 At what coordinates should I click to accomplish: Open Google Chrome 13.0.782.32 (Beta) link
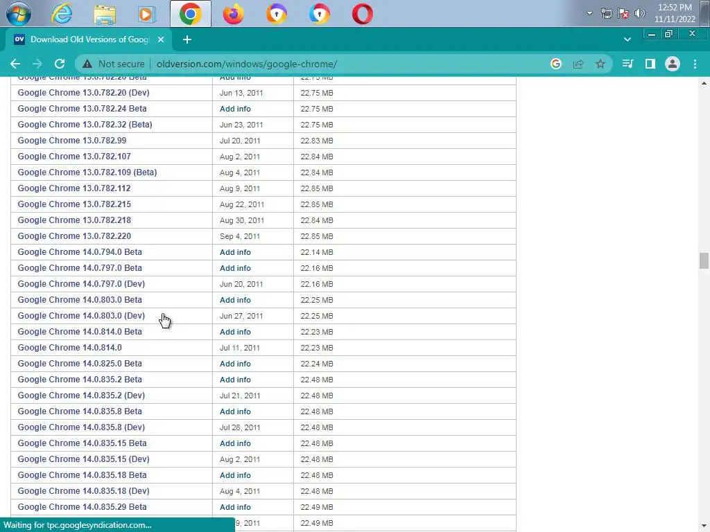[85, 125]
